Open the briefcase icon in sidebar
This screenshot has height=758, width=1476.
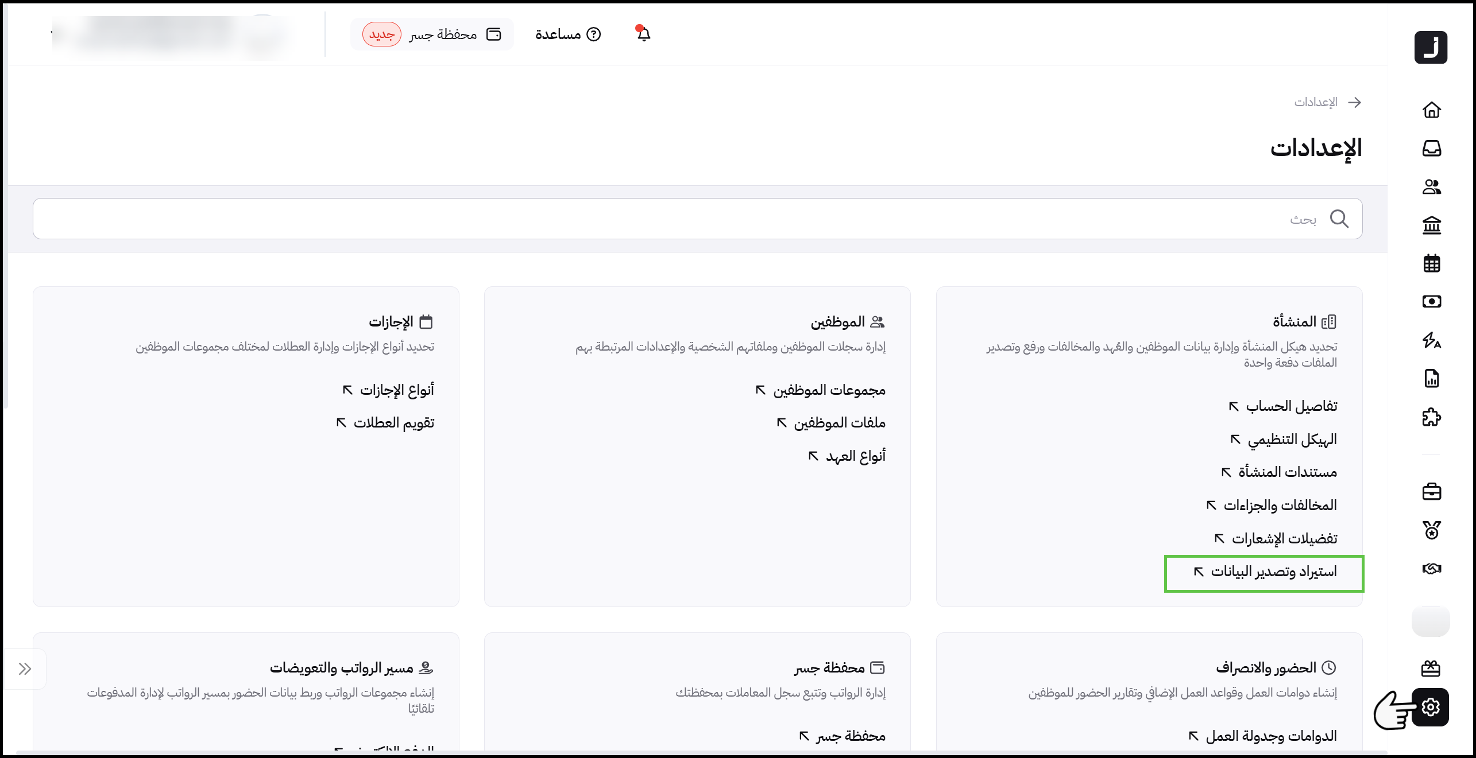tap(1431, 492)
